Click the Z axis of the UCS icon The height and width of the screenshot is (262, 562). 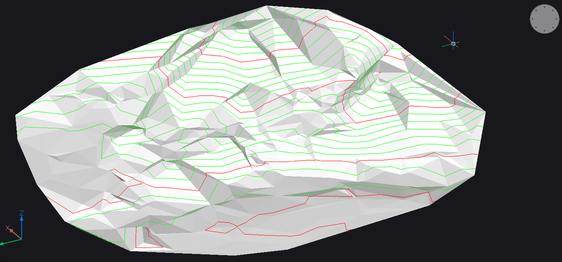[22, 225]
